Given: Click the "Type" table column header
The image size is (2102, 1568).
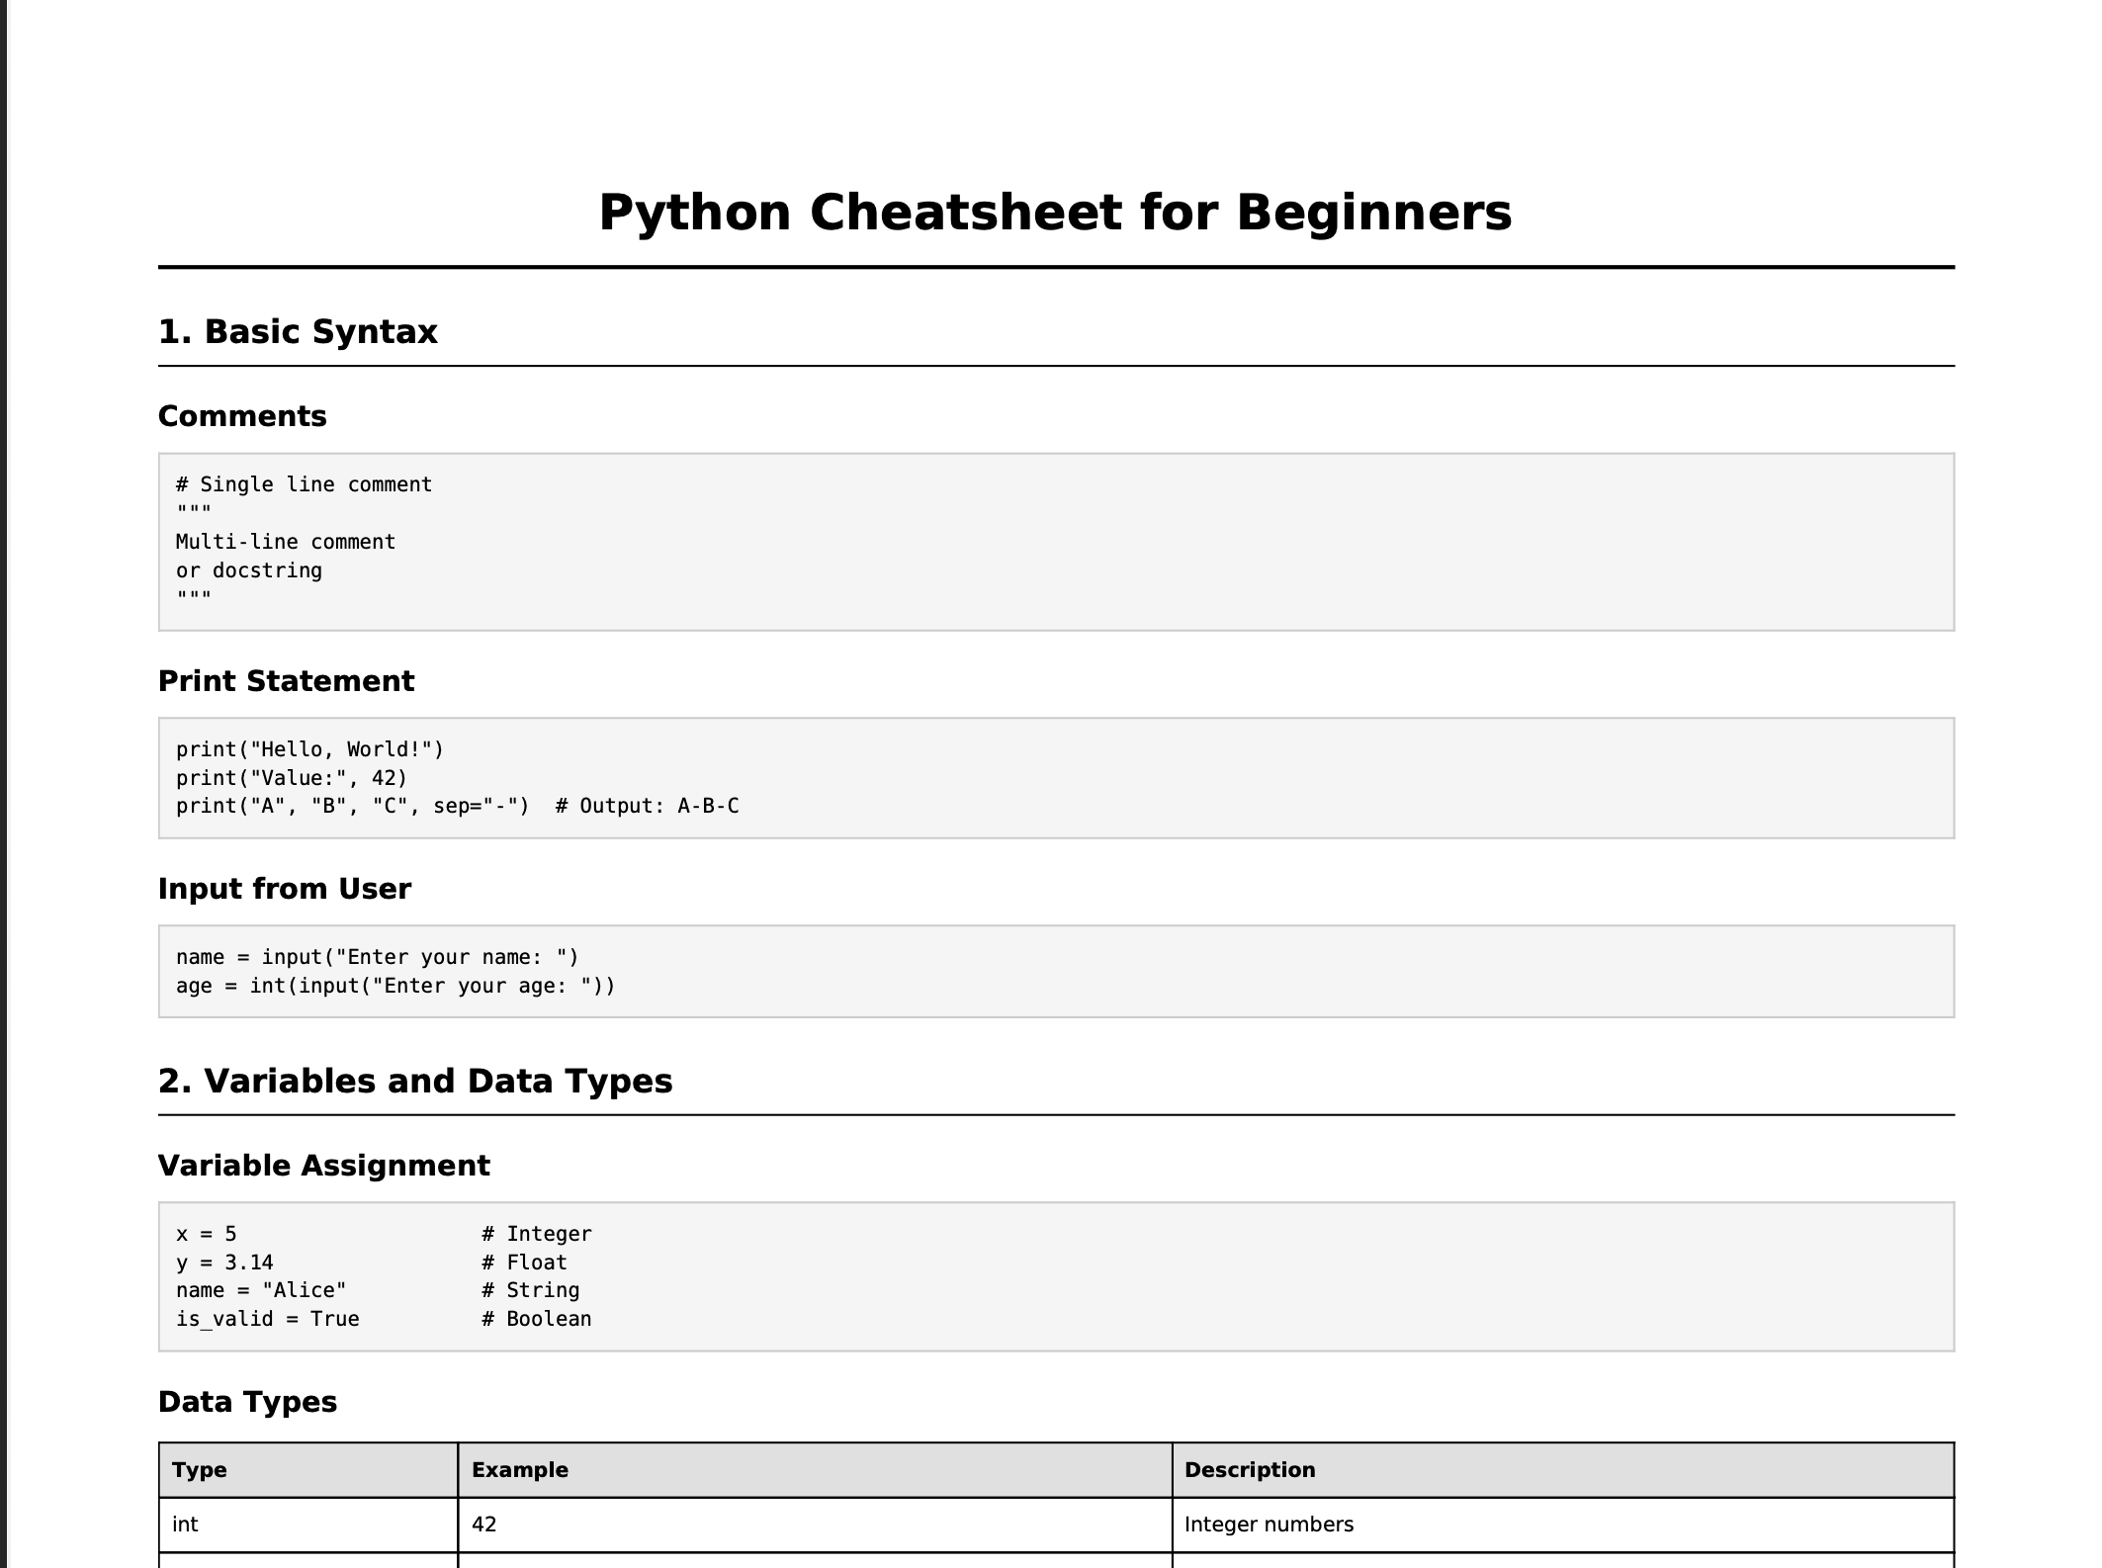Looking at the screenshot, I should [x=308, y=1470].
